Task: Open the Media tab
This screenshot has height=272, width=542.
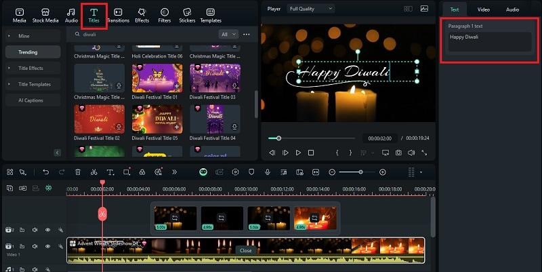Action: [20, 16]
